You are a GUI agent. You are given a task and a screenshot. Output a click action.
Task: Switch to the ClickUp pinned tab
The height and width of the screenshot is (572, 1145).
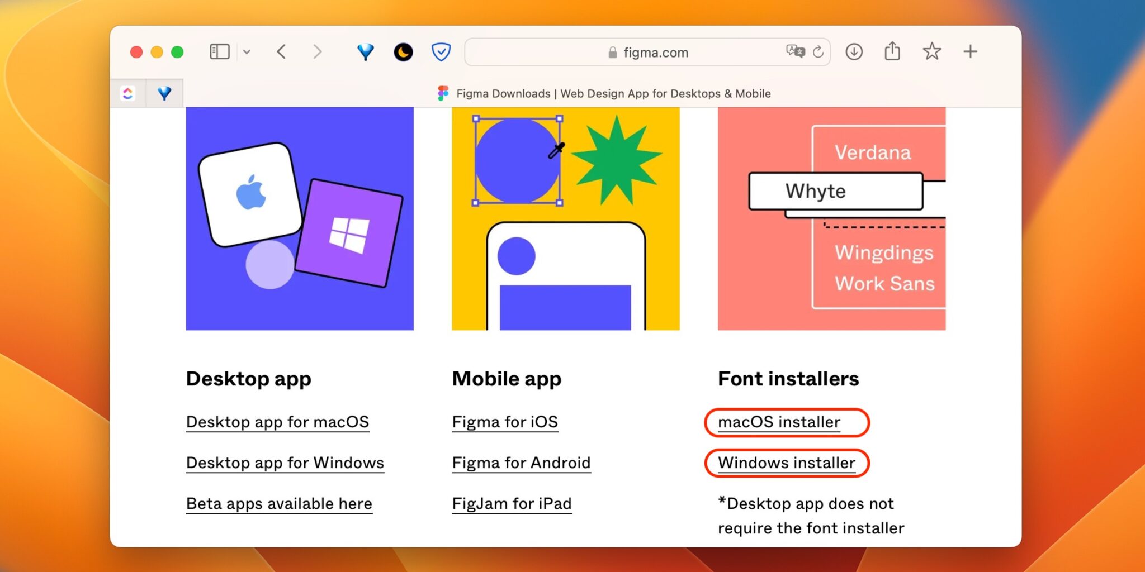tap(128, 93)
